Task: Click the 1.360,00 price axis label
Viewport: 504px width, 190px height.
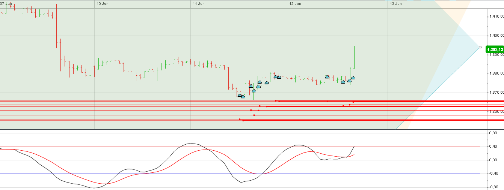Action: (496, 112)
